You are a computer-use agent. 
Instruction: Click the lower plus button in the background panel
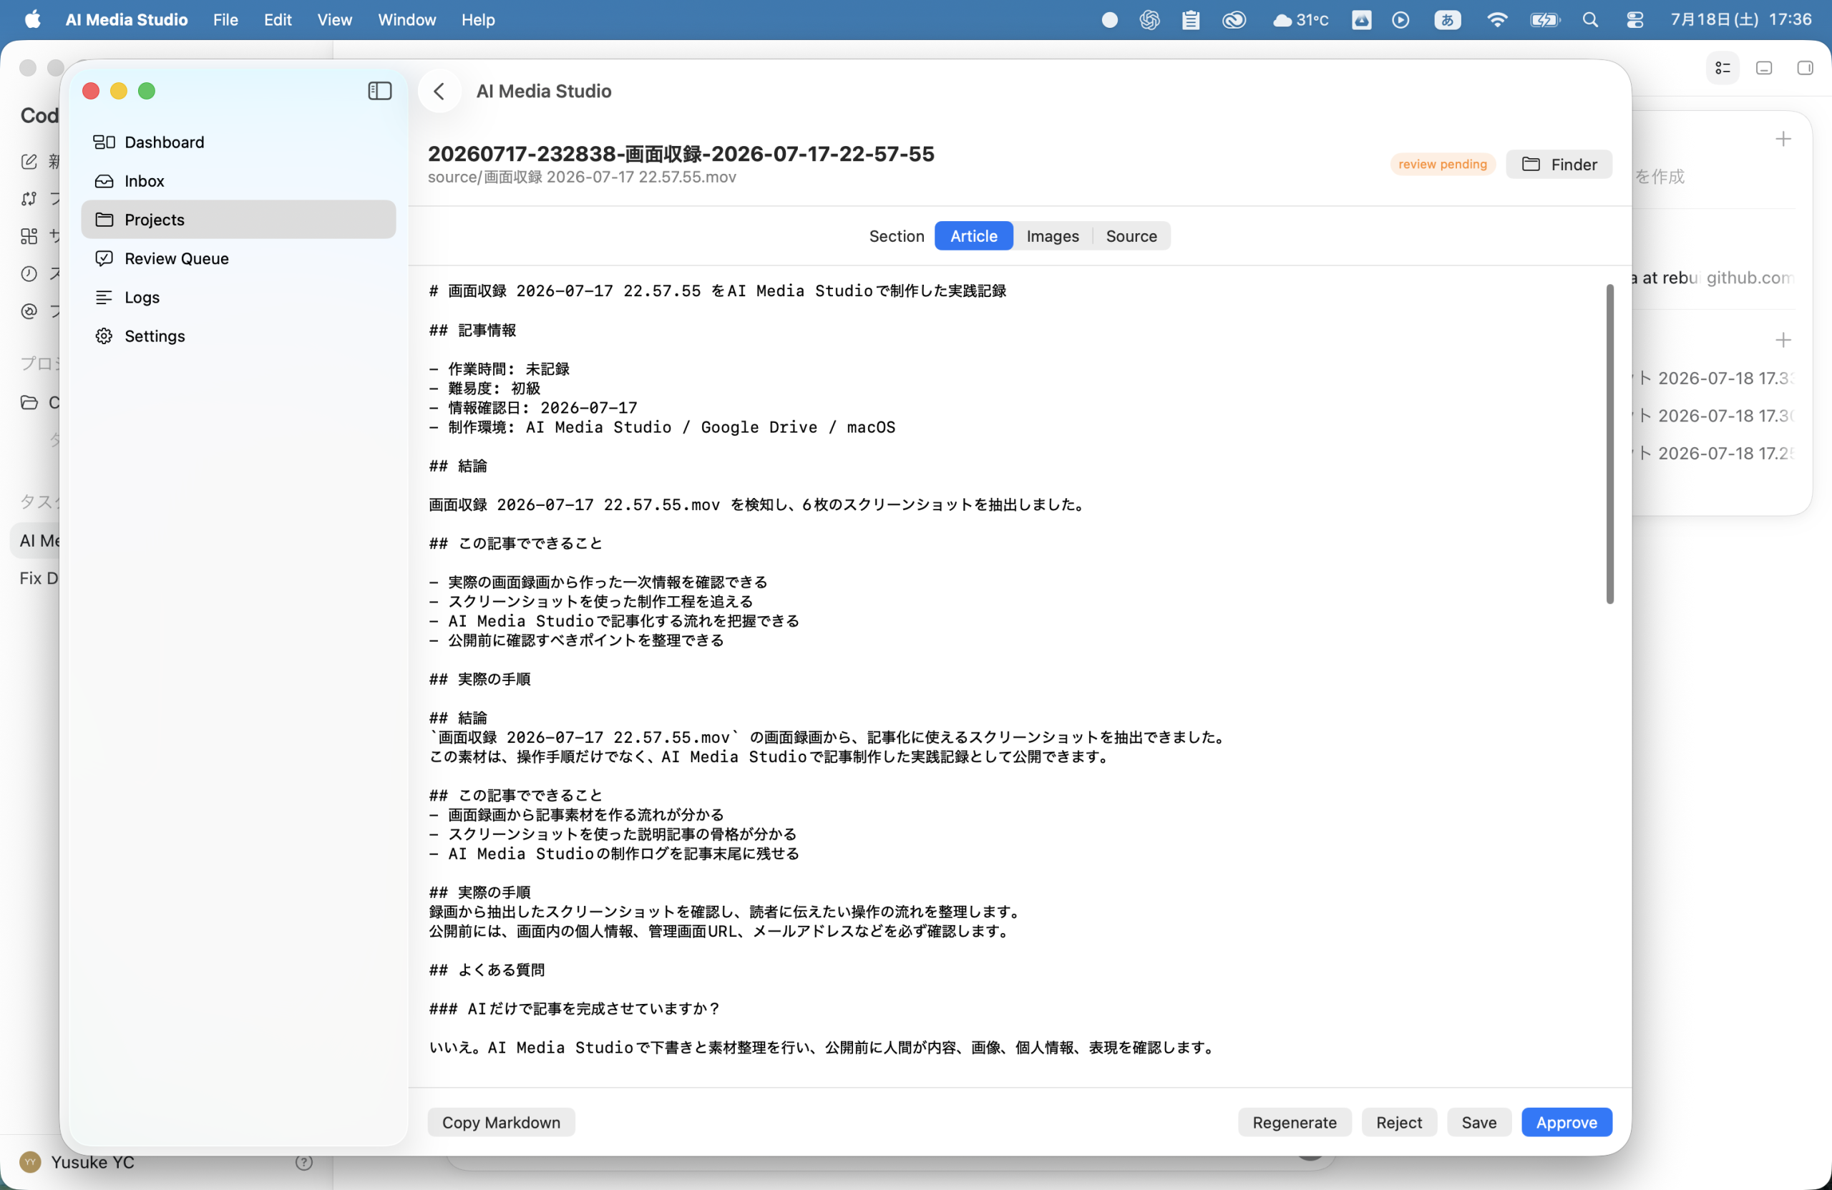click(x=1783, y=339)
